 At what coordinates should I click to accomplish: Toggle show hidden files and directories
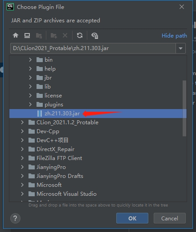pos(94,36)
